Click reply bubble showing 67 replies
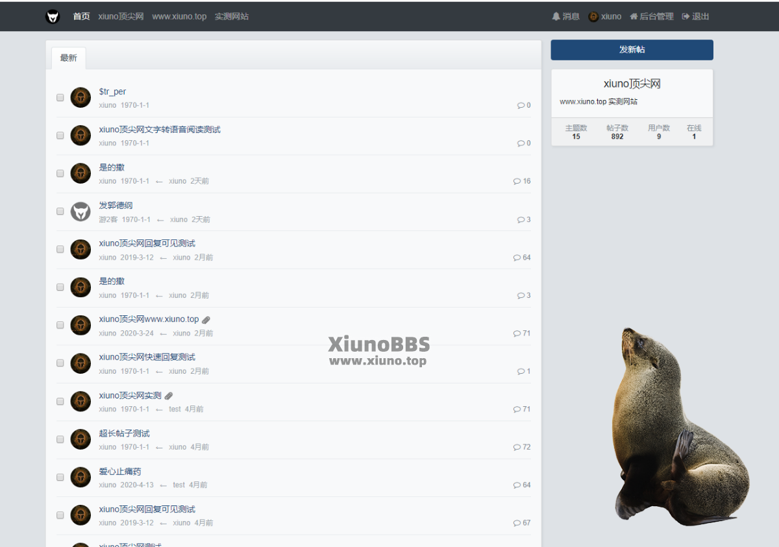779x547 pixels. click(x=517, y=523)
